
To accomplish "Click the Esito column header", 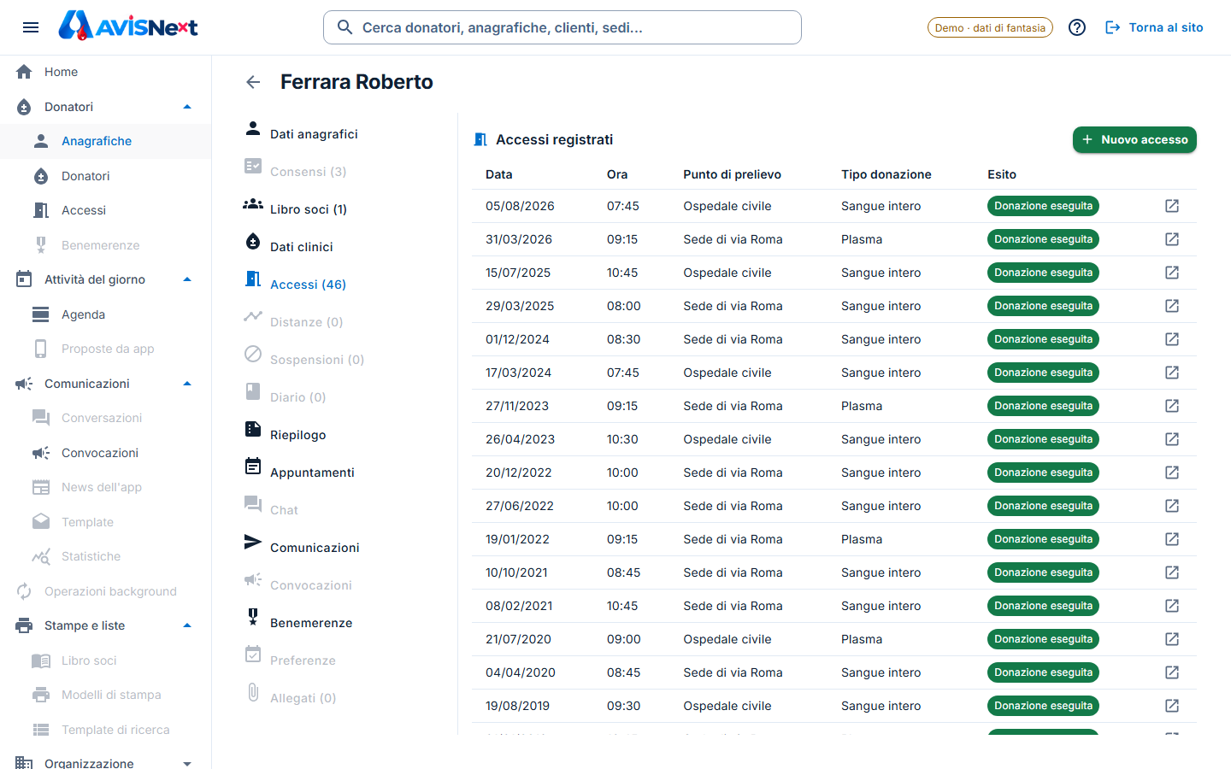I will click(x=1002, y=174).
